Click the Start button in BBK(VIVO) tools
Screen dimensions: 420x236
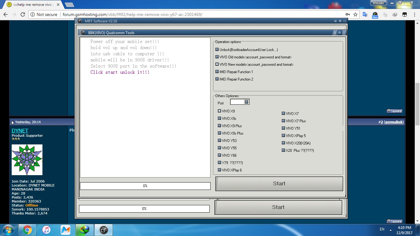(x=279, y=183)
